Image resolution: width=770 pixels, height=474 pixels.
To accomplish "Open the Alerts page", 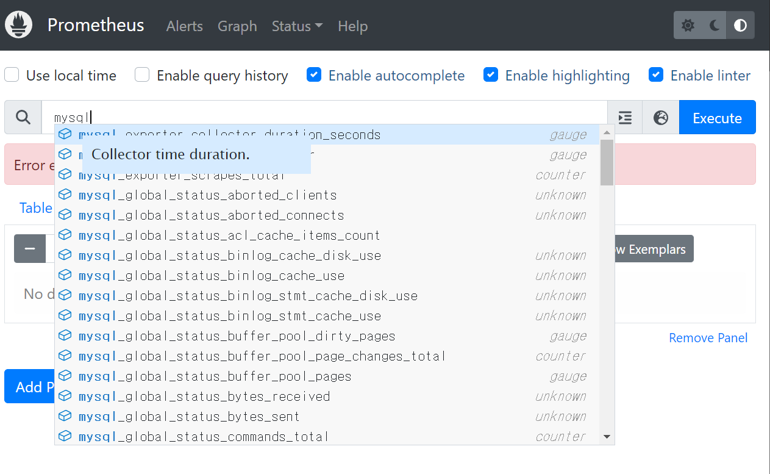I will pyautogui.click(x=185, y=26).
